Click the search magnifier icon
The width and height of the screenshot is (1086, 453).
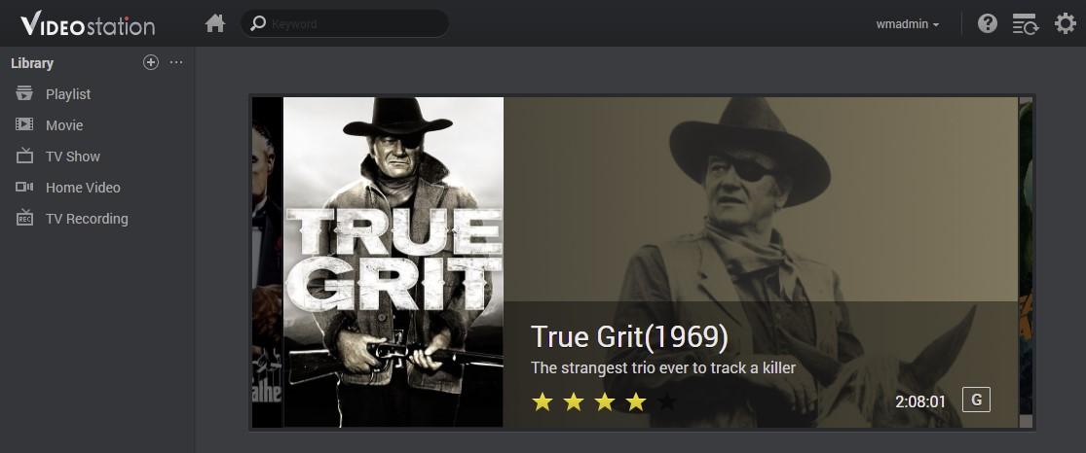pyautogui.click(x=258, y=23)
